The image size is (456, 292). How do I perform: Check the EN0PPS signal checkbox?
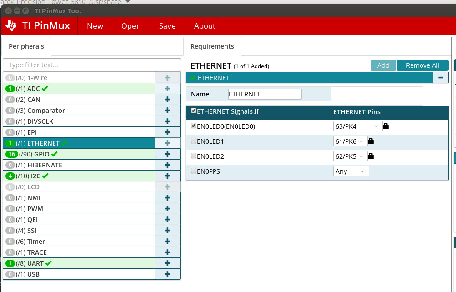click(x=194, y=171)
